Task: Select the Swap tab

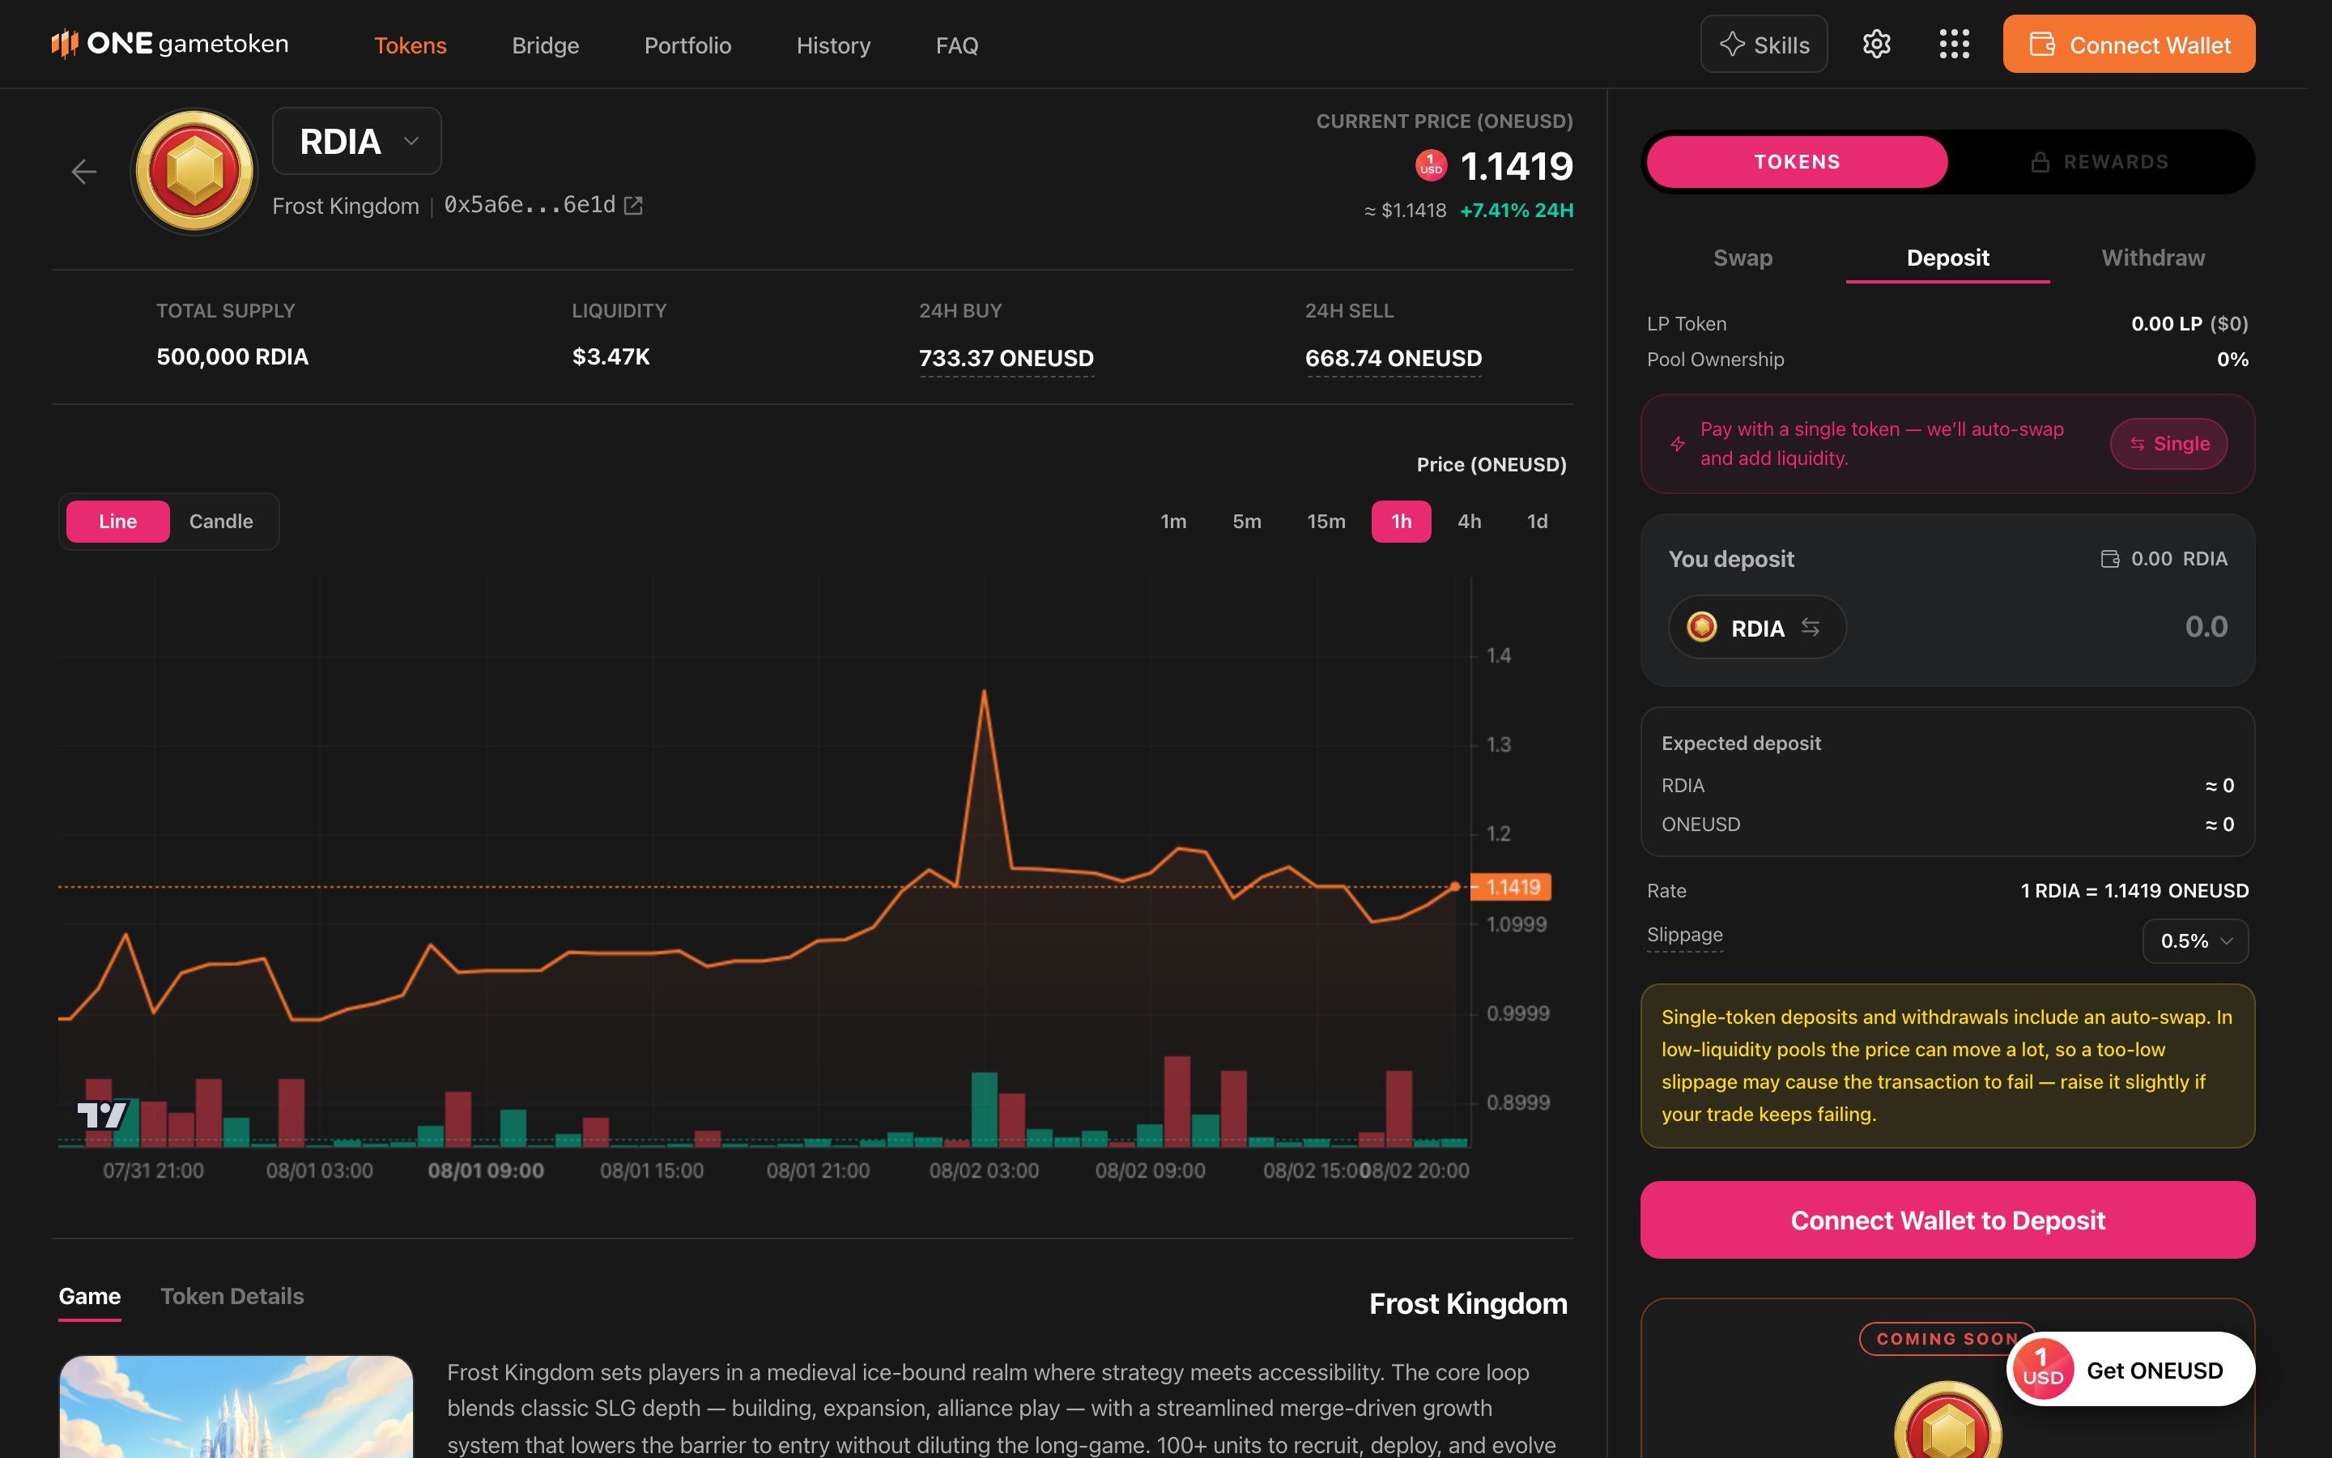Action: coord(1743,258)
